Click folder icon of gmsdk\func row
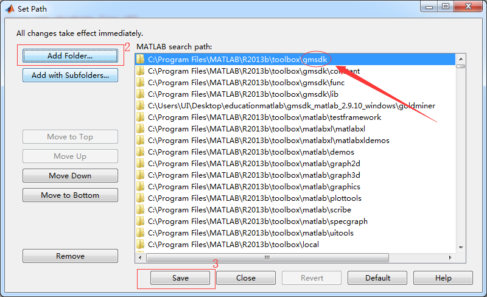Viewport: 487px width, 297px height. click(141, 83)
